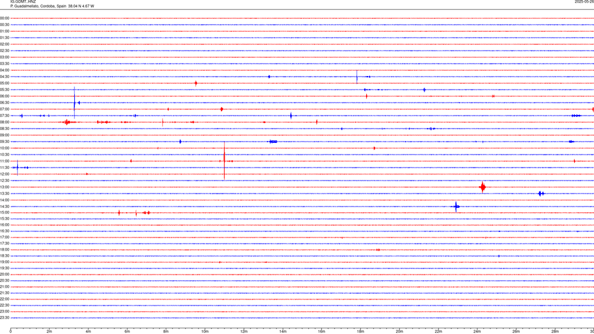The image size is (594, 334).
Task: Click the red event cluster near 3m on 08:00 trace
Action: (67, 122)
